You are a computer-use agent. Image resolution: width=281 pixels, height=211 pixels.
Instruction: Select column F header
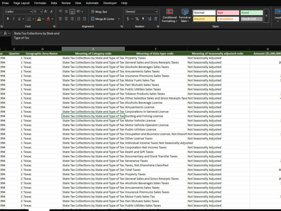[x=156, y=49]
